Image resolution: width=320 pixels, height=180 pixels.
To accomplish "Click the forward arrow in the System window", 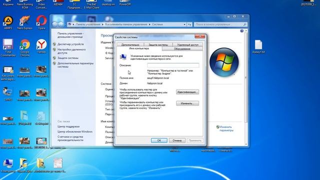I will [x=61, y=24].
